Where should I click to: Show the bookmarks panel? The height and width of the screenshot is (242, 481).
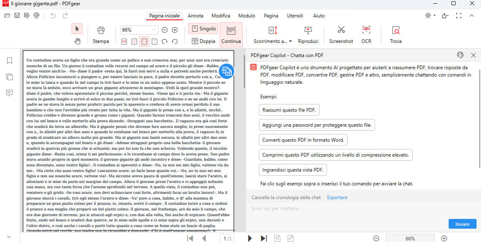pos(9,61)
